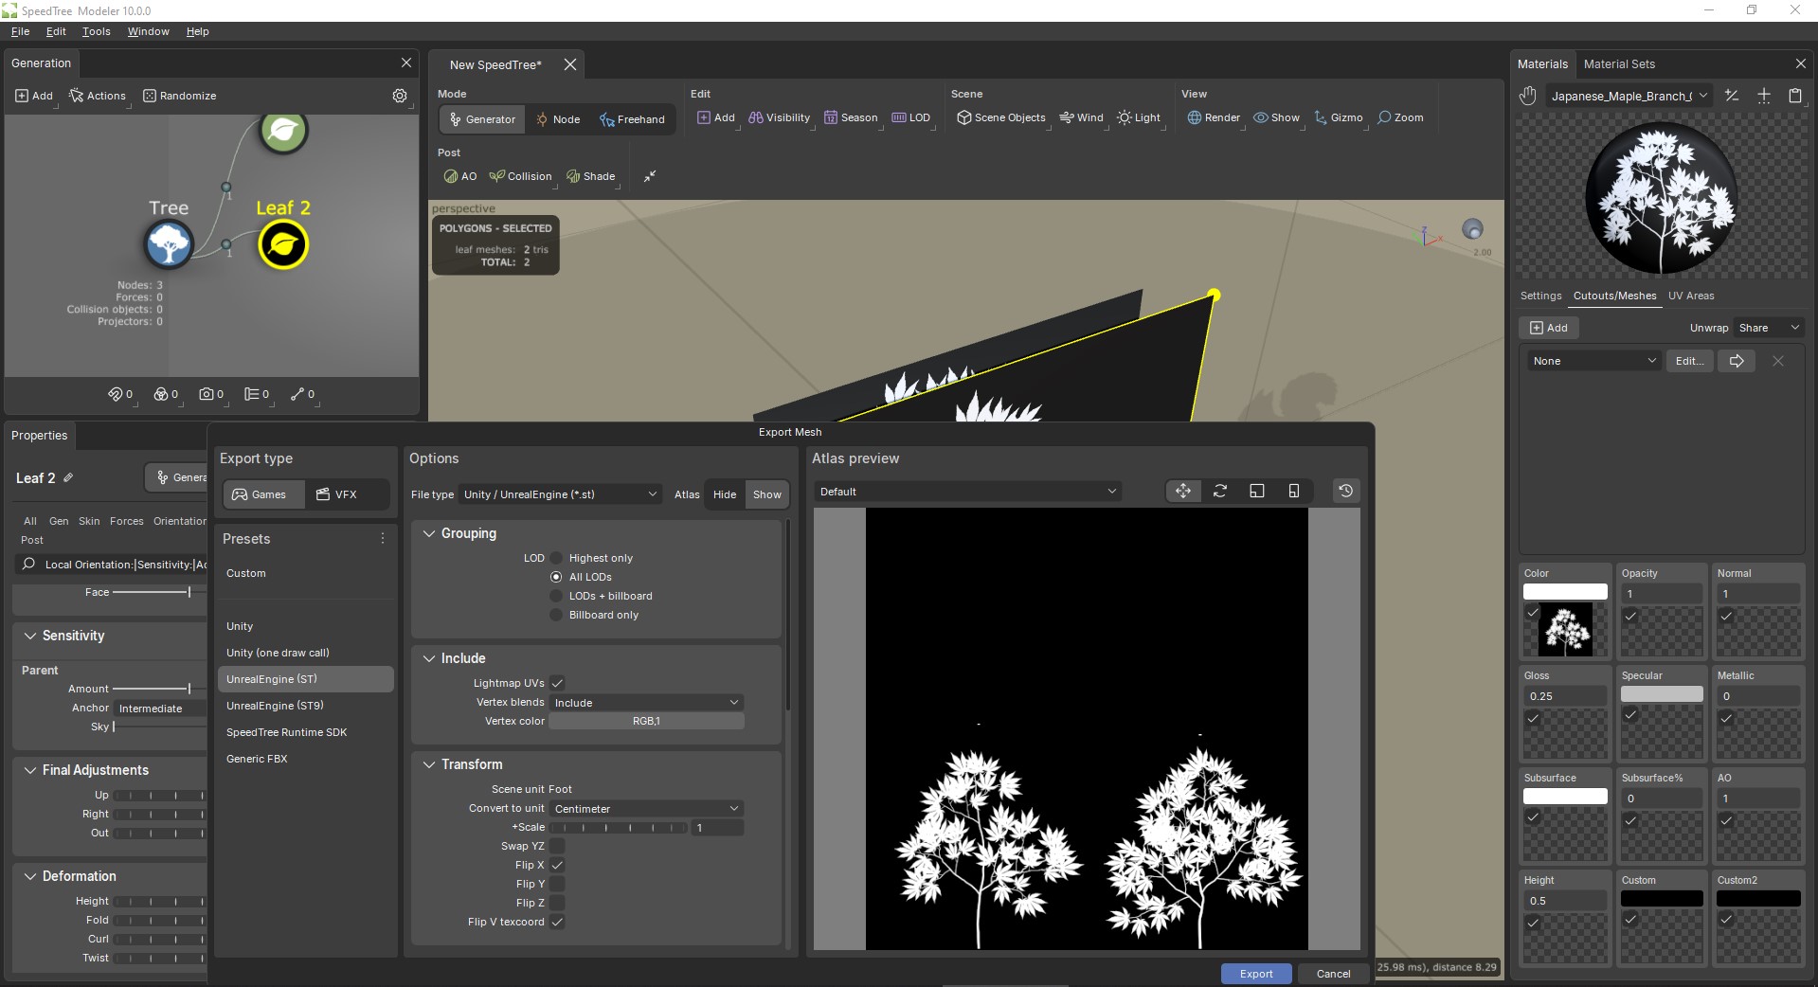
Task: Open the Window menu
Action: pos(149,31)
